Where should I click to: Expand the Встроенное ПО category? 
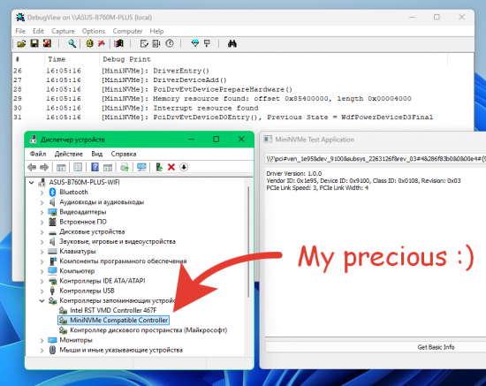(42, 222)
